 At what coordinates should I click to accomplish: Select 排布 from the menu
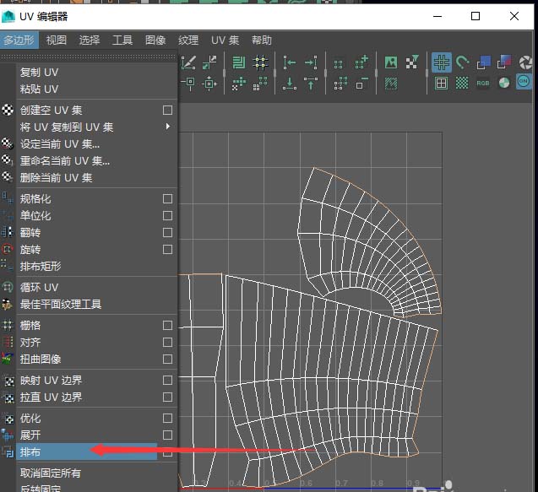[30, 452]
